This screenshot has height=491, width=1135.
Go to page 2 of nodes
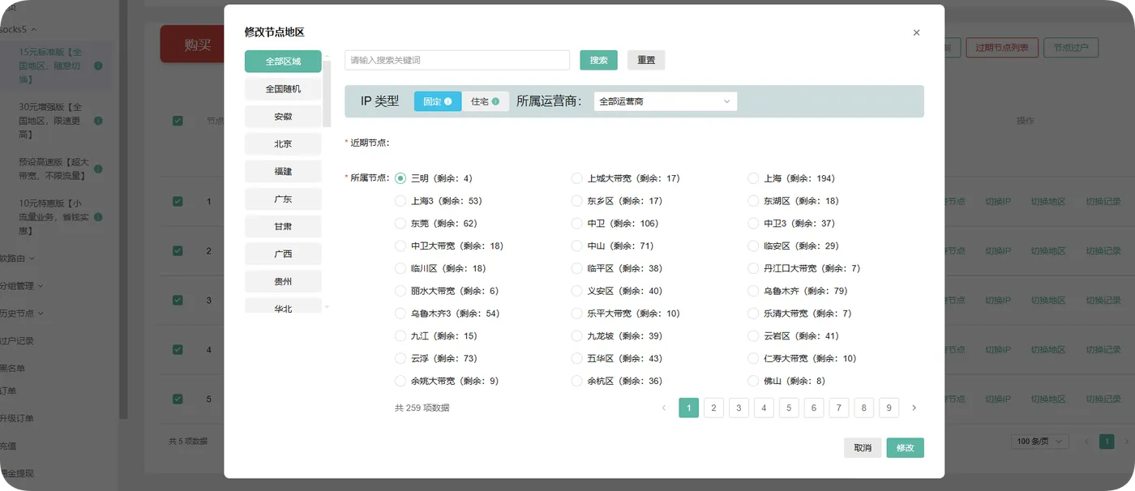[713, 408]
